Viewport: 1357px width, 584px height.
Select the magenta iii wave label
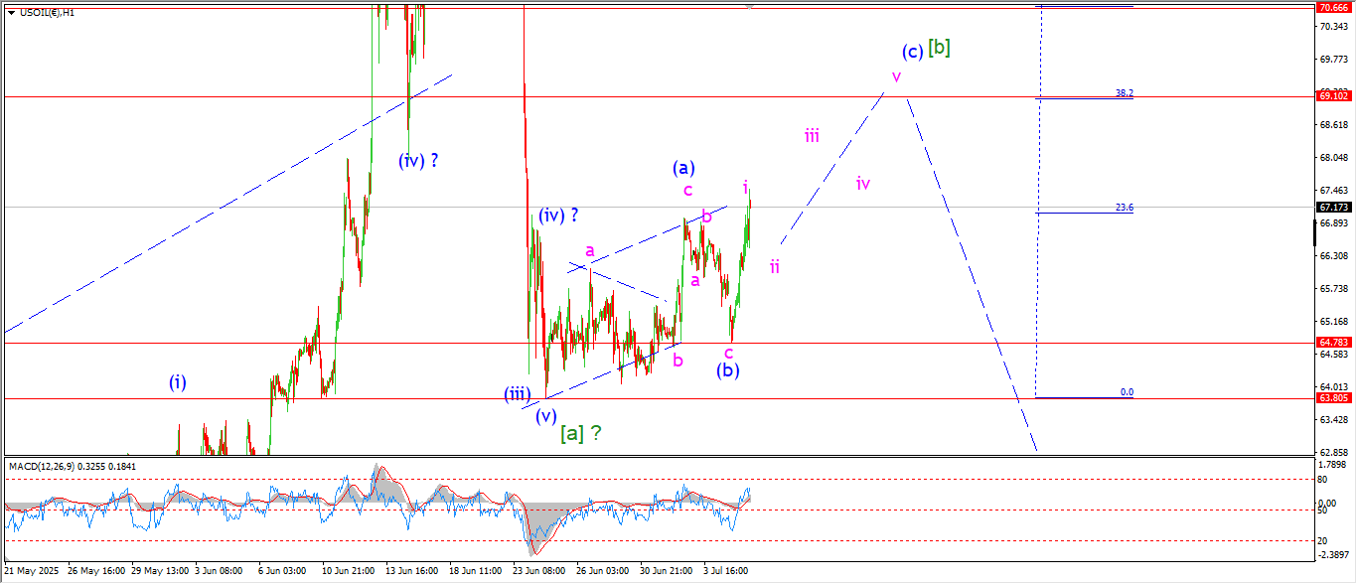pyautogui.click(x=812, y=136)
